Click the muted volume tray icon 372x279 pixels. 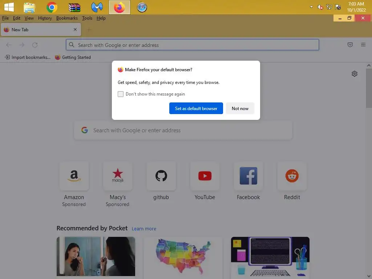[x=320, y=7]
